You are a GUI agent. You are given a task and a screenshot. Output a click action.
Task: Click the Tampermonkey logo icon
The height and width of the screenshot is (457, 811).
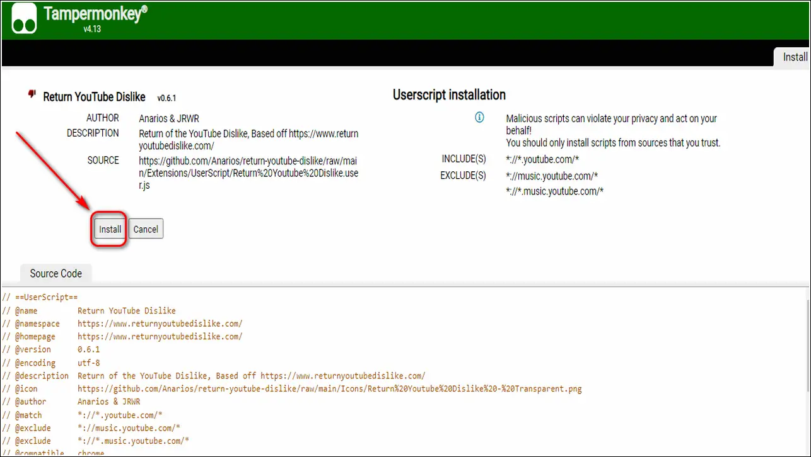coord(24,20)
